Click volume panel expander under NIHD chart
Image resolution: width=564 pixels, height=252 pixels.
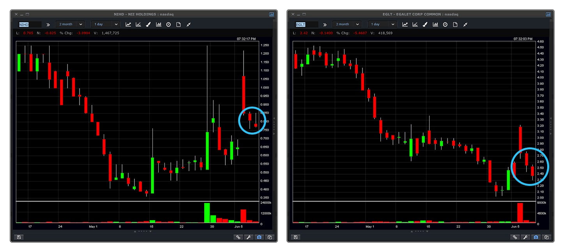tap(143, 231)
